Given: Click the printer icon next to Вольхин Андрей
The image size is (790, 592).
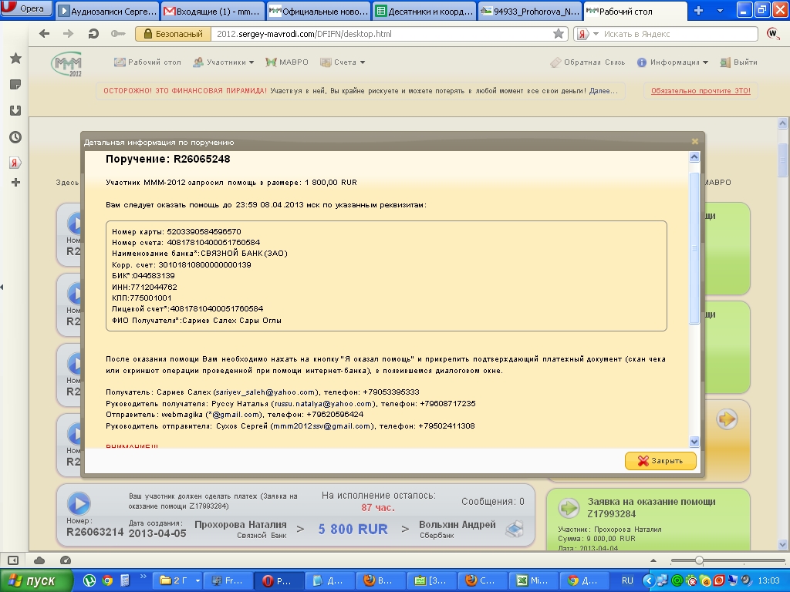Looking at the screenshot, I should coord(515,529).
